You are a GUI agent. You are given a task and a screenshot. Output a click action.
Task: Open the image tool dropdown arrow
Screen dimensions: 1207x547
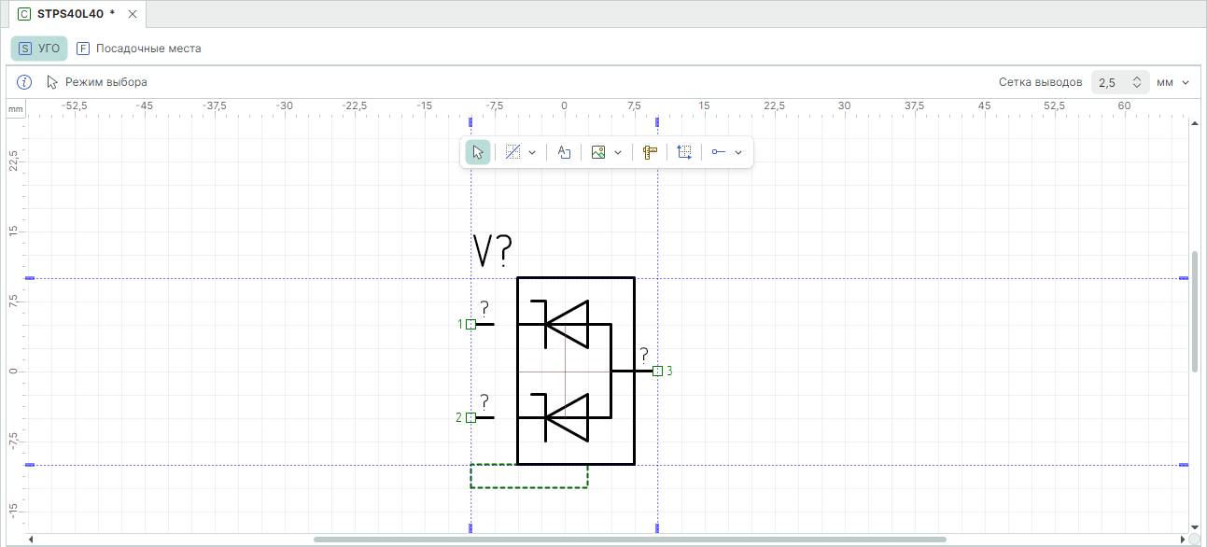click(x=618, y=152)
